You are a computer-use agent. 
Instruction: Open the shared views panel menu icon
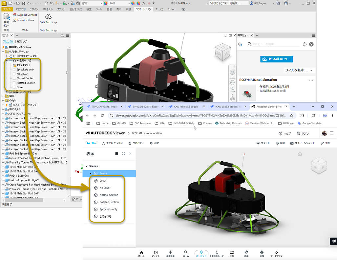pos(314,35)
